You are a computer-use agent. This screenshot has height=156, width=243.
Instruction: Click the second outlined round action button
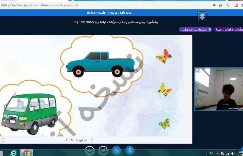[x=103, y=149]
